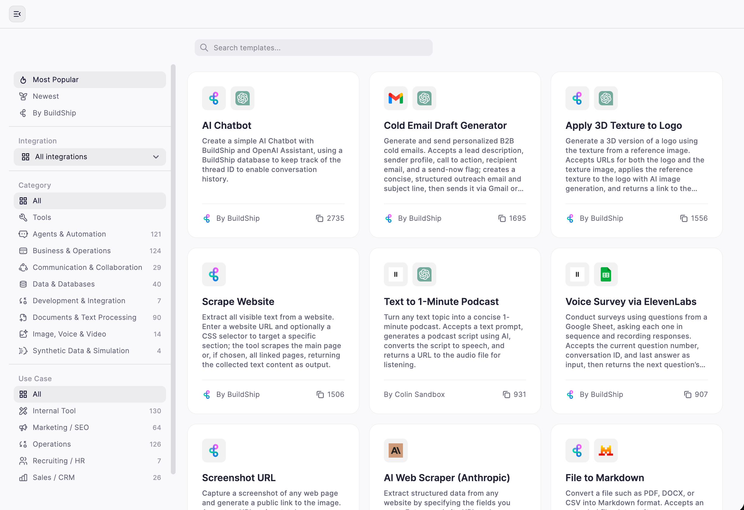Filter by Agents & Automation category
Viewport: 744px width, 510px height.
pyautogui.click(x=90, y=234)
